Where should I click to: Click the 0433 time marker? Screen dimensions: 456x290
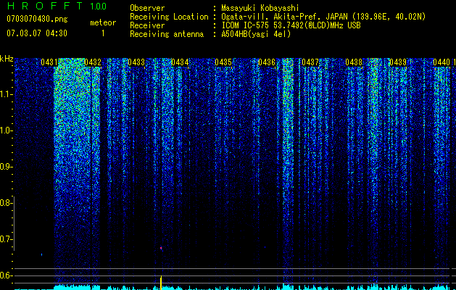coord(136,62)
